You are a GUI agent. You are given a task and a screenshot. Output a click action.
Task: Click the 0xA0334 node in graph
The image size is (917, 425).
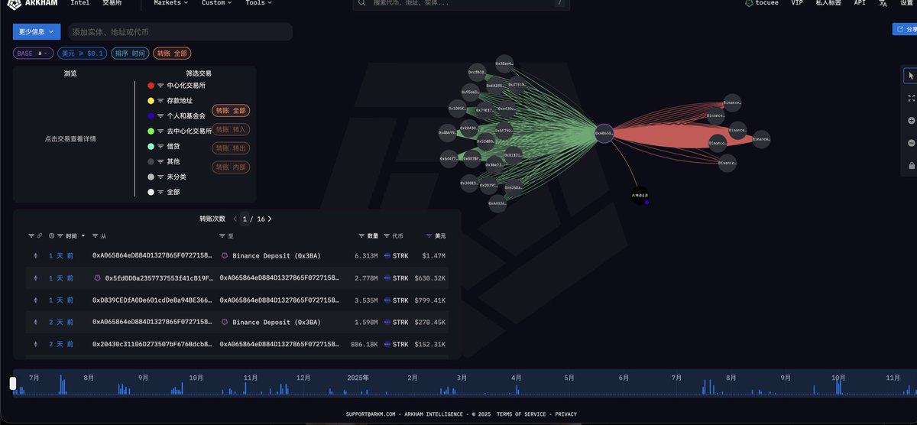point(497,203)
